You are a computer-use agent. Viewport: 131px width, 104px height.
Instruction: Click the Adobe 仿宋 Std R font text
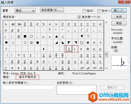click(23, 74)
